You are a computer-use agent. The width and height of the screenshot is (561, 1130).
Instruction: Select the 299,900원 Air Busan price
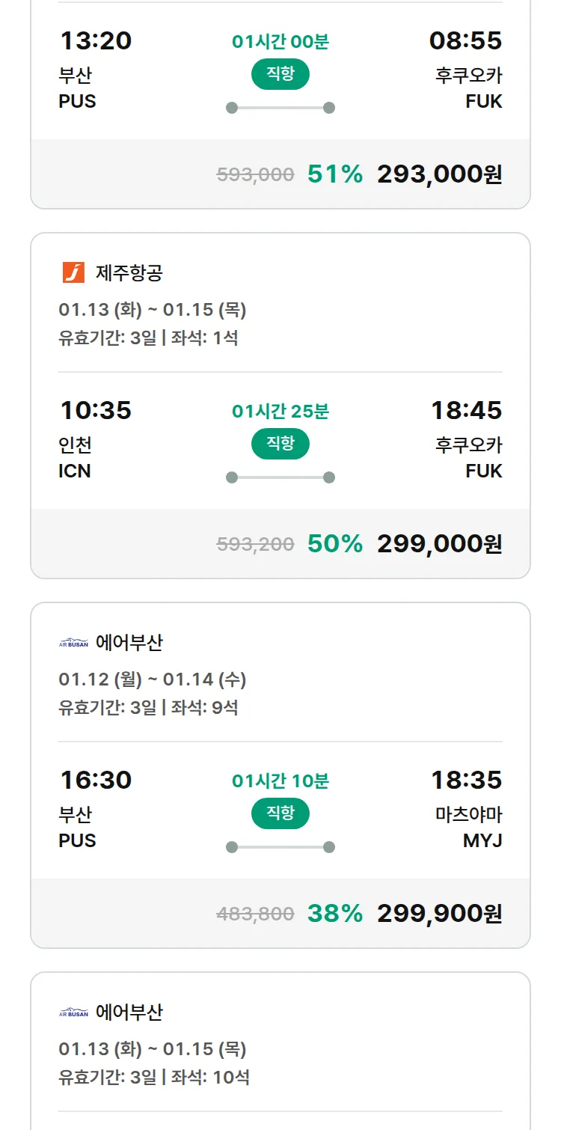tap(439, 914)
